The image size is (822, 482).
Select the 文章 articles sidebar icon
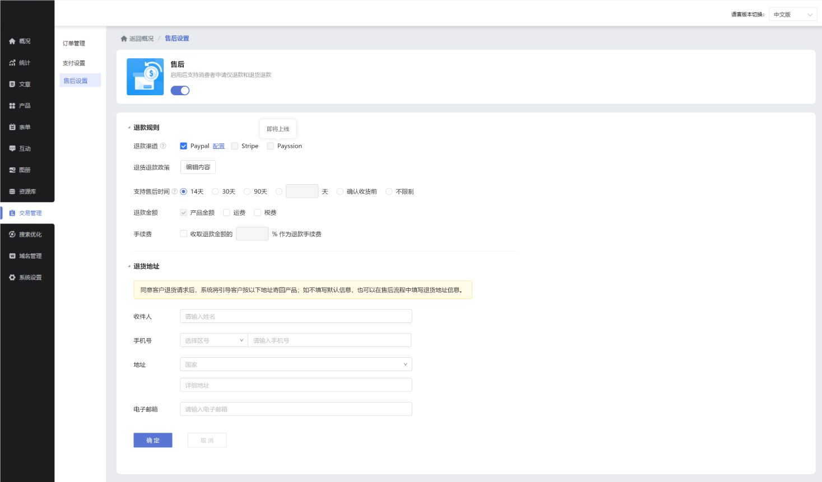coord(12,84)
